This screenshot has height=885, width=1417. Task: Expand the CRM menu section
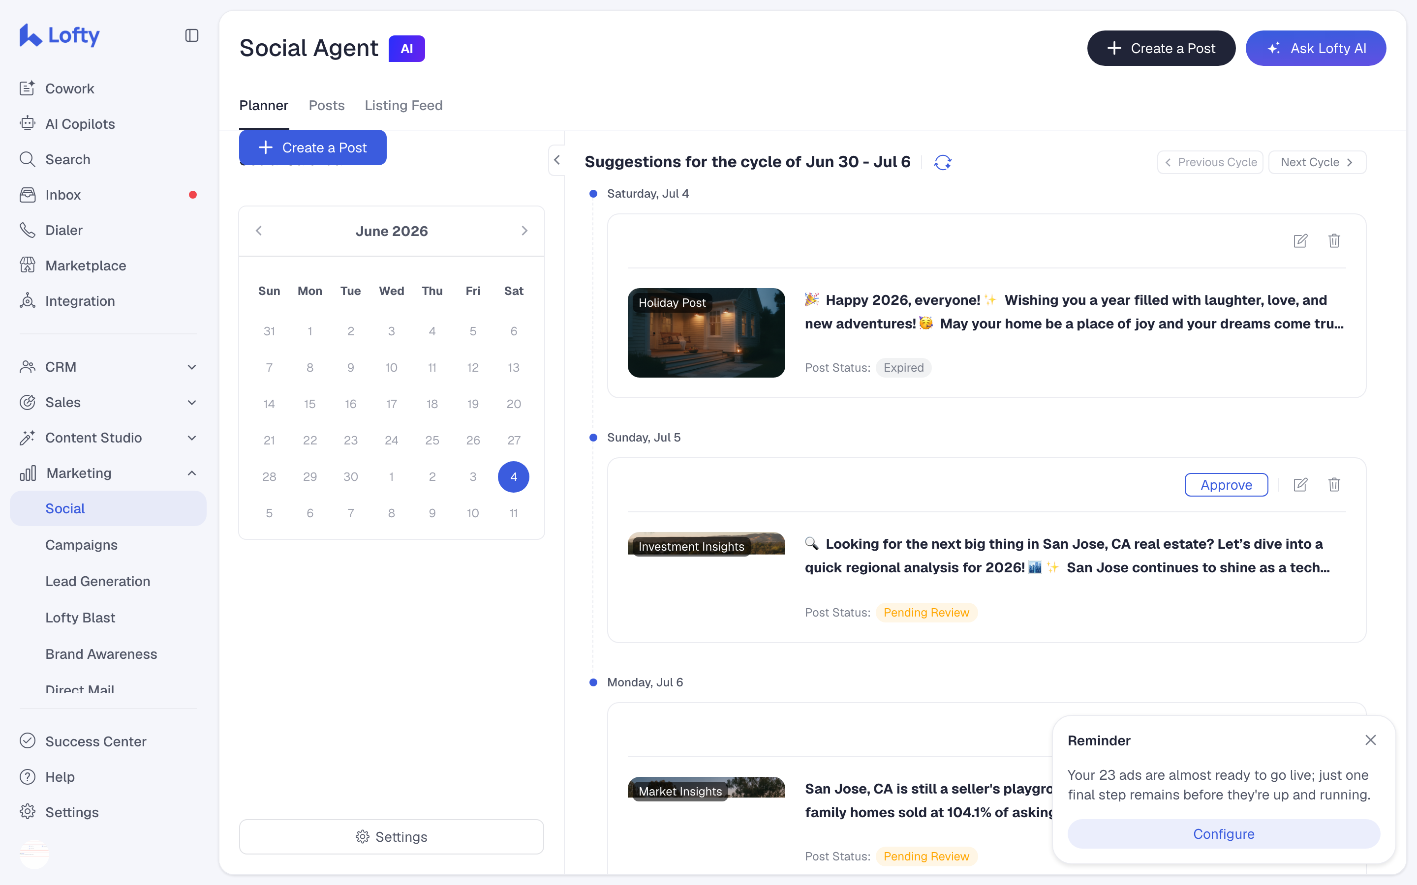click(x=108, y=367)
